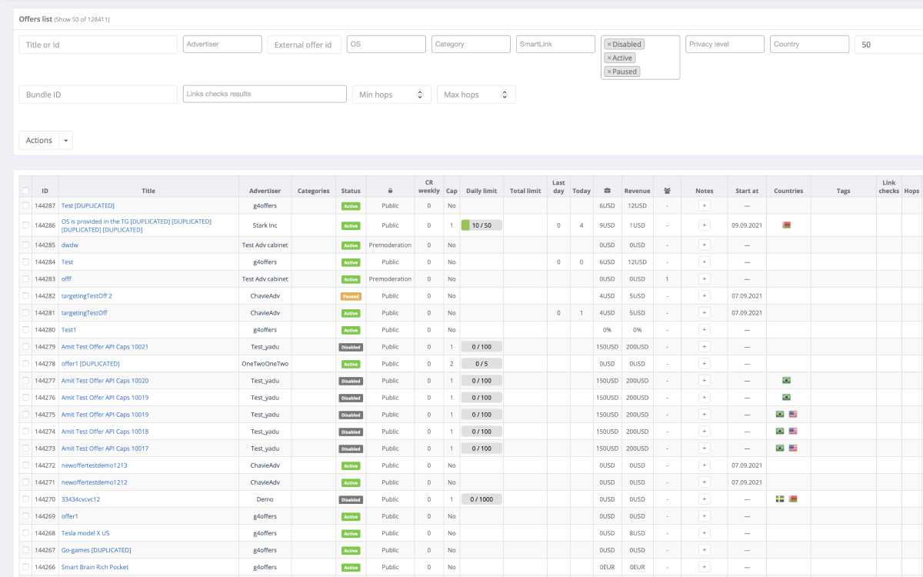Select all offers with the header checkbox

(25, 191)
